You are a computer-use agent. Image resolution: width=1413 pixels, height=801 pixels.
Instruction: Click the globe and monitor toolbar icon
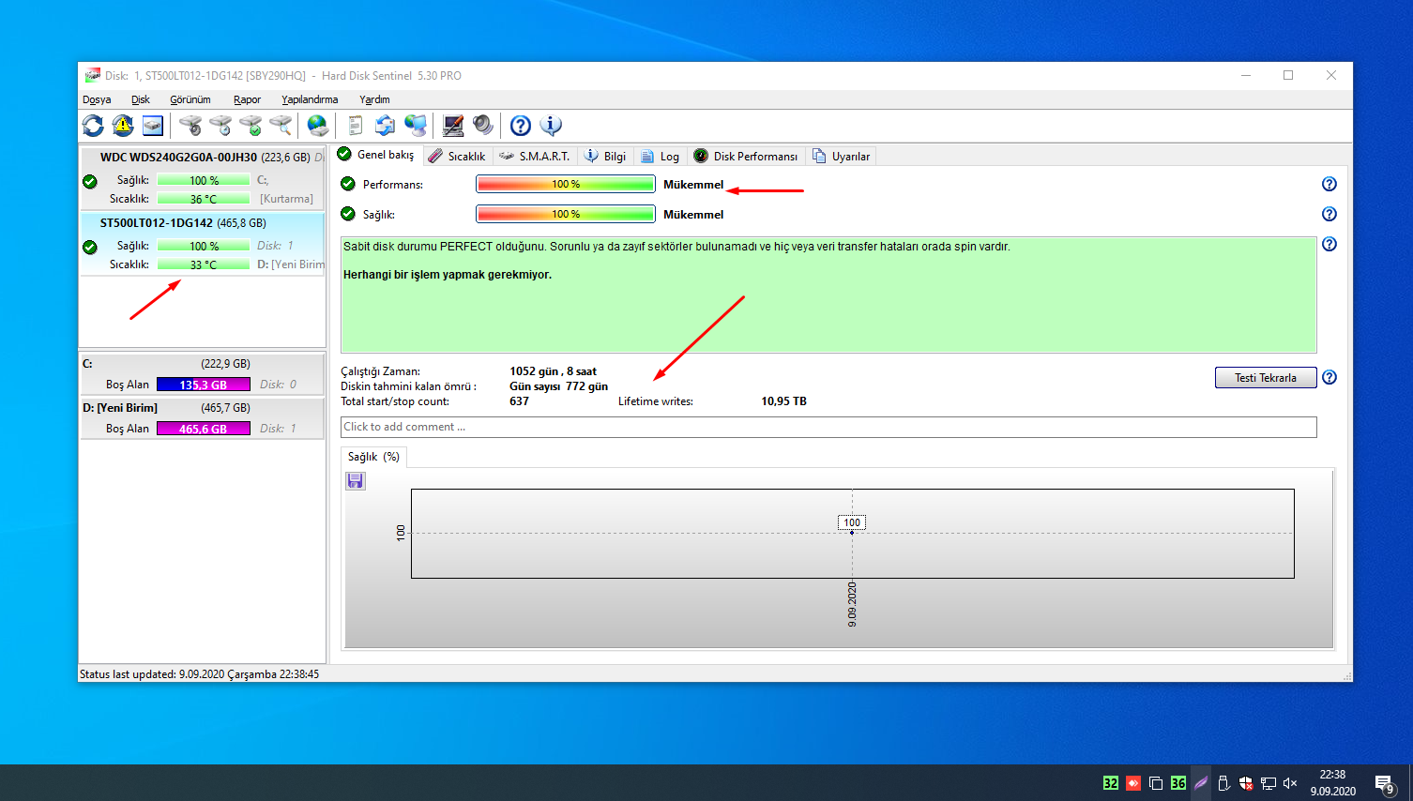click(415, 125)
